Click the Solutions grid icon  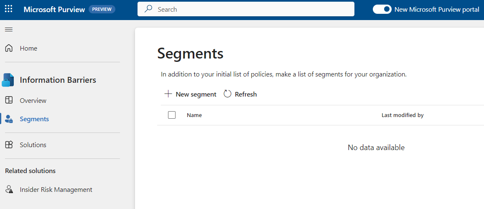pos(9,145)
